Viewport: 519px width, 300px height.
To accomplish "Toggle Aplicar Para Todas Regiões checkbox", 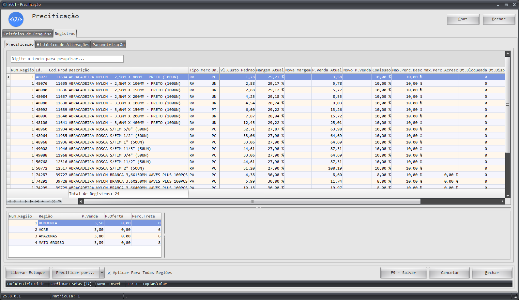I will 109,273.
